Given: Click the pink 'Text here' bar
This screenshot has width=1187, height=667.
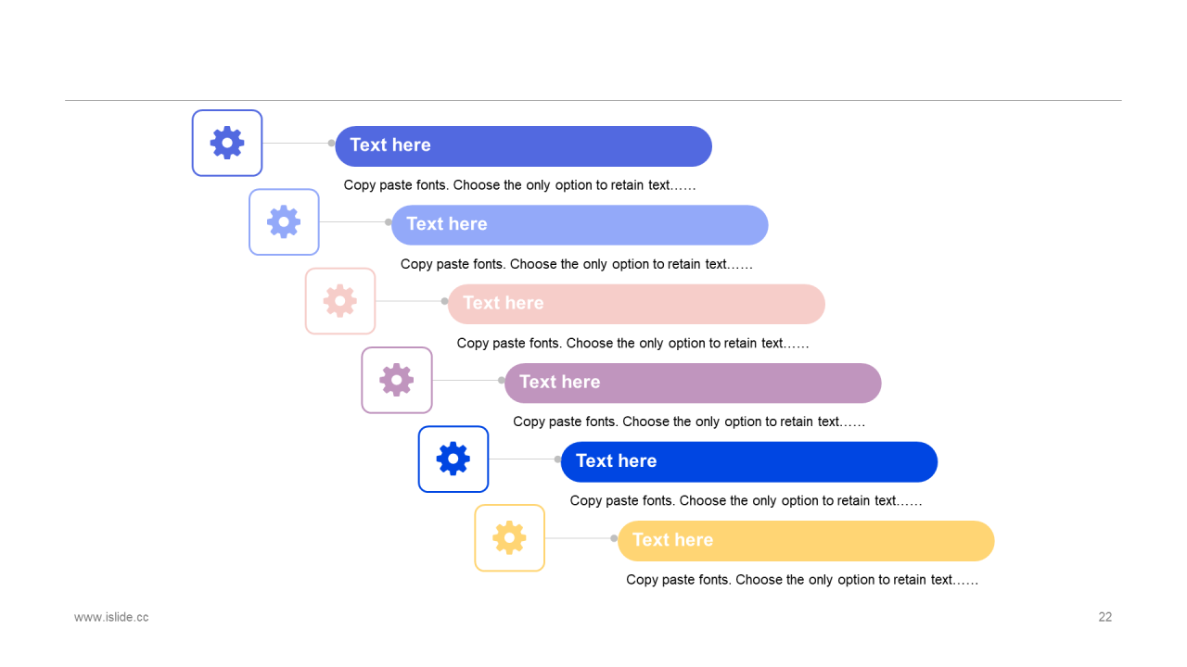Looking at the screenshot, I should click(636, 304).
